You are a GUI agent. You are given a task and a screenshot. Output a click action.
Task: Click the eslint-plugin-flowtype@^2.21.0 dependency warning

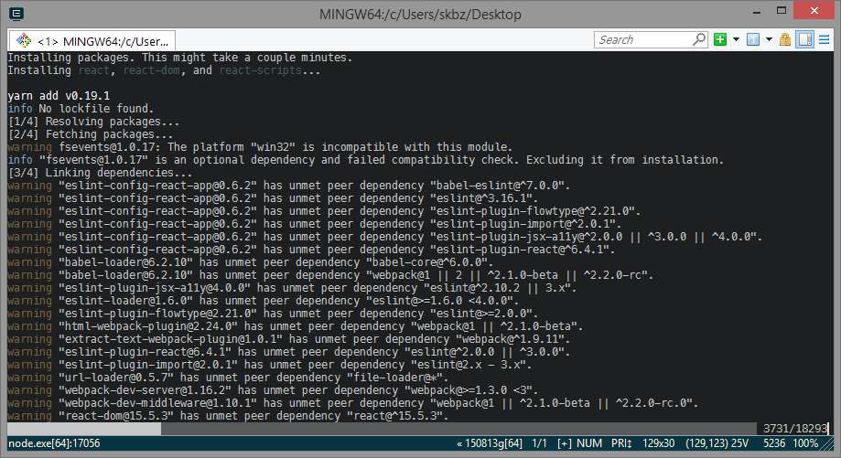click(324, 211)
